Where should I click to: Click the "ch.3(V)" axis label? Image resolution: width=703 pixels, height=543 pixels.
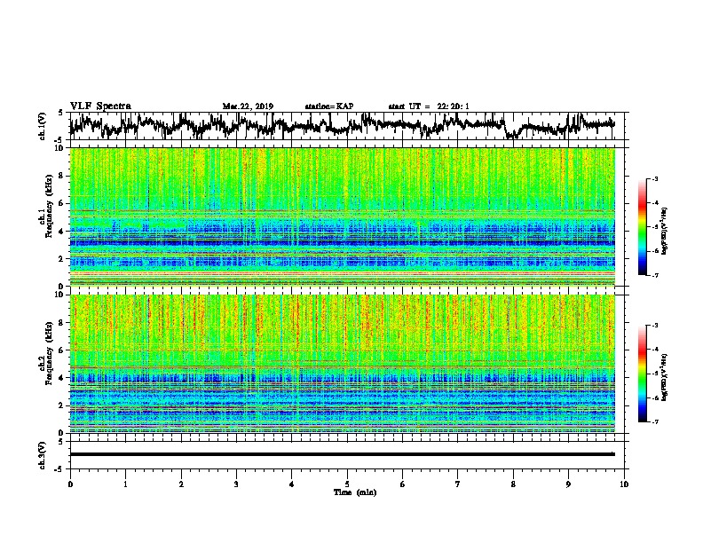coord(43,455)
